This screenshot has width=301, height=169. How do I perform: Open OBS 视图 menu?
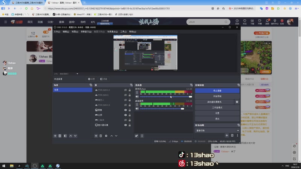tap(75, 32)
